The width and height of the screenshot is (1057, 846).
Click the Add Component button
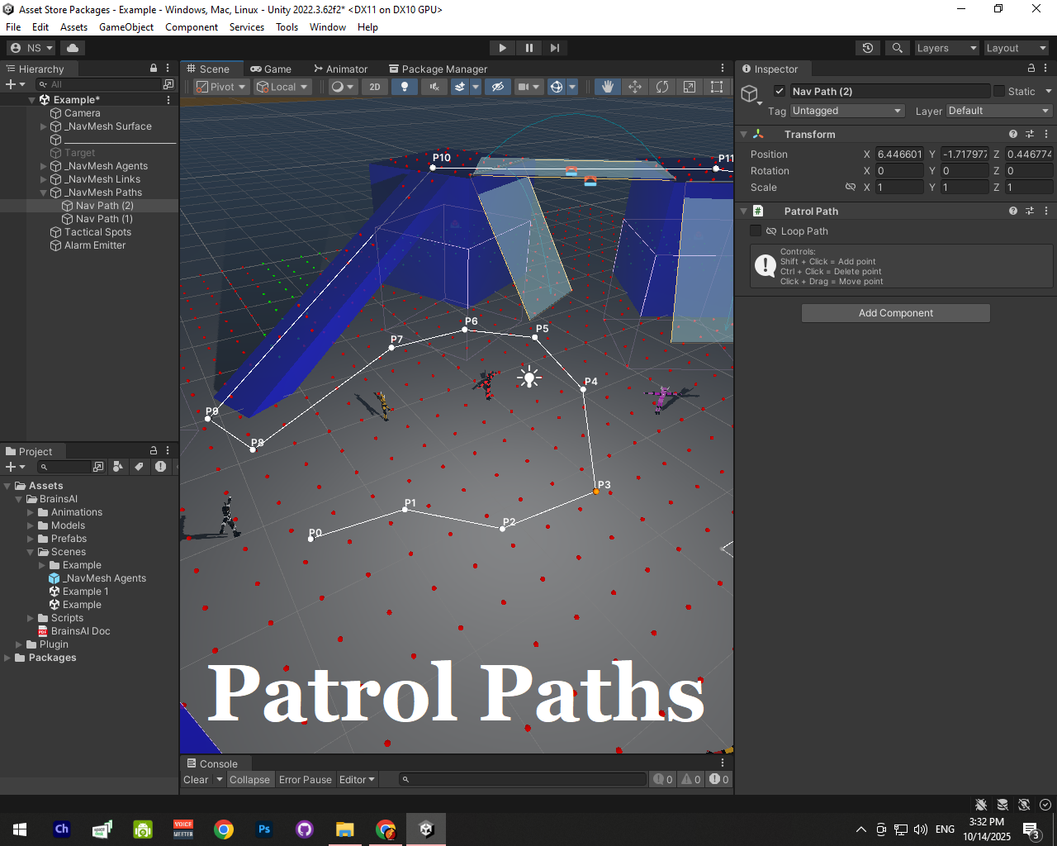pyautogui.click(x=895, y=313)
